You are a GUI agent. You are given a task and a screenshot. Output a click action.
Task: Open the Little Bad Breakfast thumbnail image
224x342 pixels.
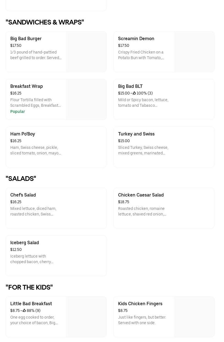click(x=86, y=317)
